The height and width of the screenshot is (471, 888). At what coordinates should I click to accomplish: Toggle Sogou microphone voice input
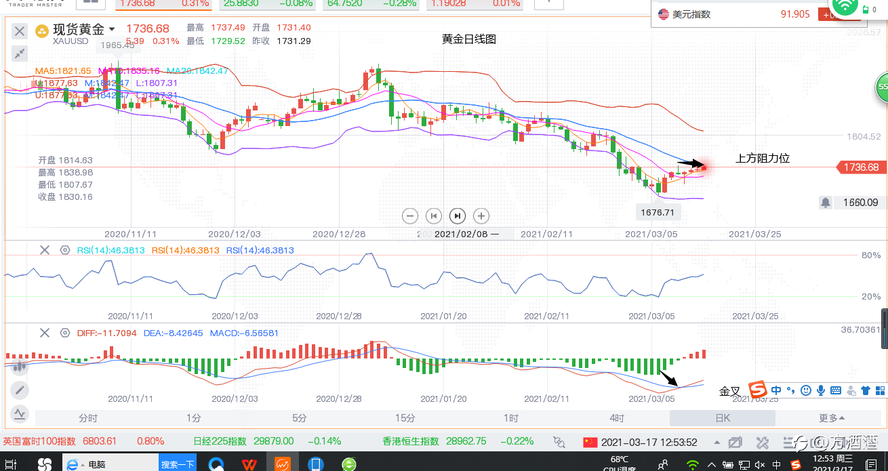point(821,390)
